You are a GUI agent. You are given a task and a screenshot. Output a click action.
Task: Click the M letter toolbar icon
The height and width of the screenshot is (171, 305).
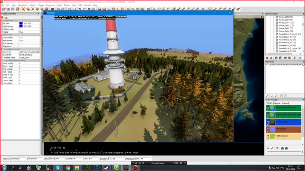coord(69,9)
